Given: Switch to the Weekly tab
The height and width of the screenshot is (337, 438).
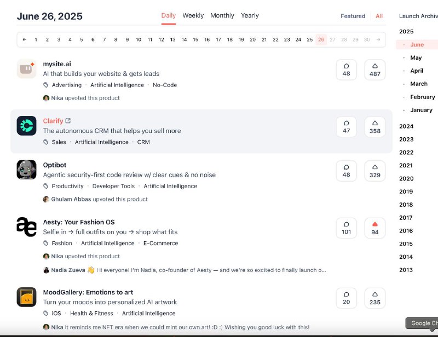Looking at the screenshot, I should point(193,16).
